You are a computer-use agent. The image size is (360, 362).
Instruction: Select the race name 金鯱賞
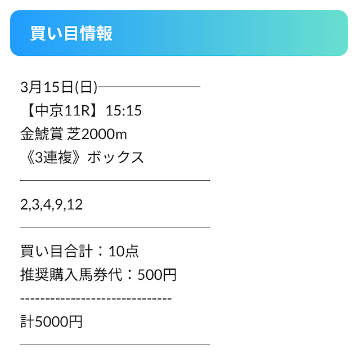point(41,134)
